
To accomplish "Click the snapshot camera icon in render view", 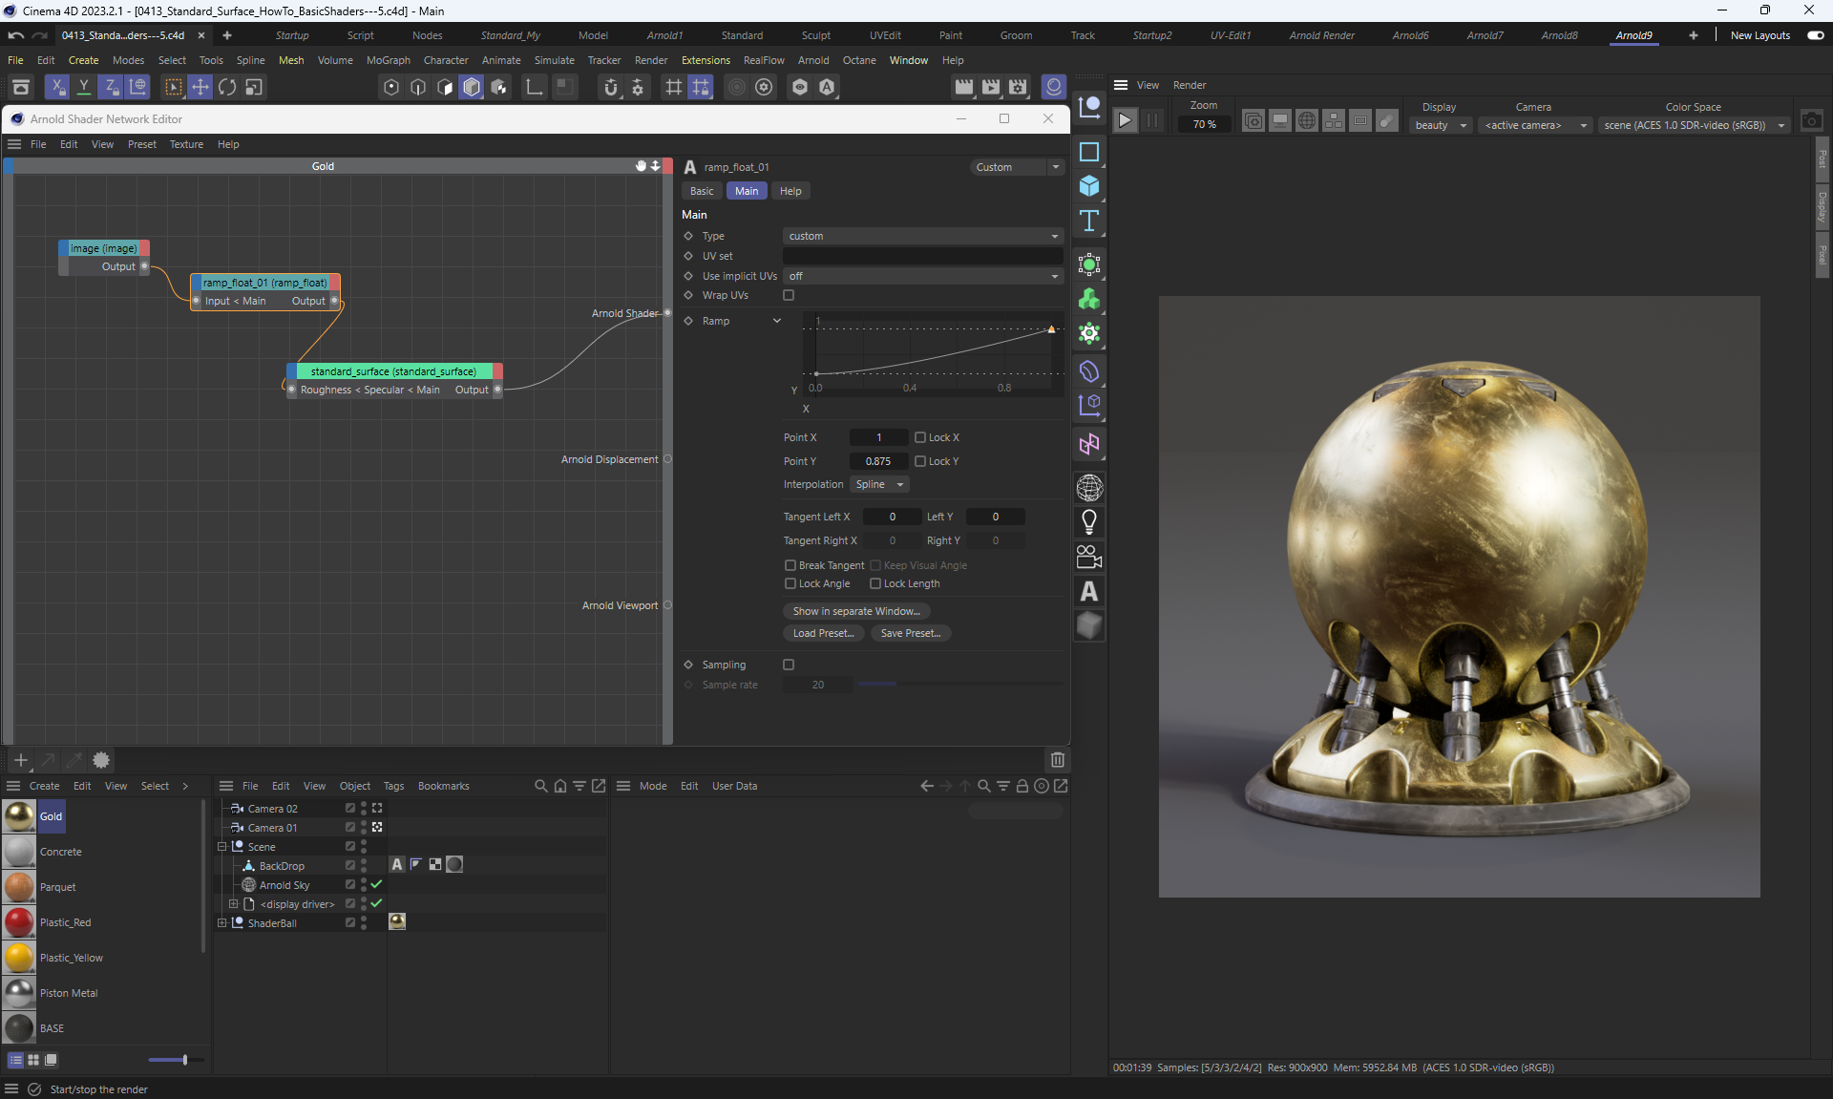I will (1811, 120).
